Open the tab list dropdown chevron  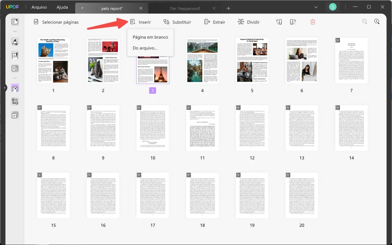[315, 7]
